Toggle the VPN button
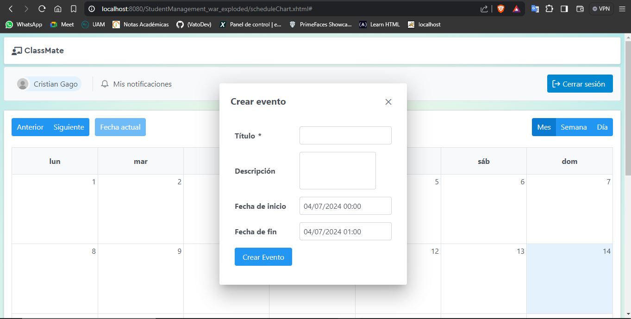 [x=601, y=9]
